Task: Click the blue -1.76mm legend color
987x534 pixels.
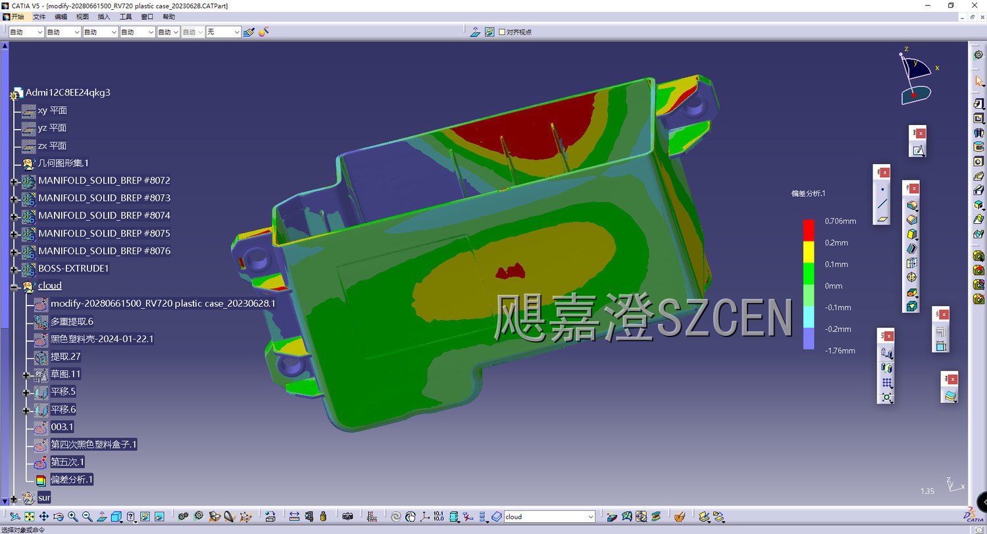Action: pyautogui.click(x=809, y=339)
